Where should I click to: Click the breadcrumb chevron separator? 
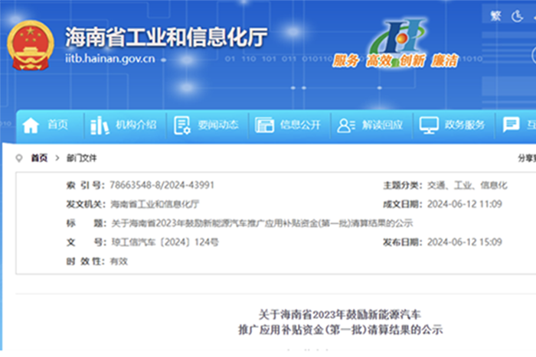[57, 158]
